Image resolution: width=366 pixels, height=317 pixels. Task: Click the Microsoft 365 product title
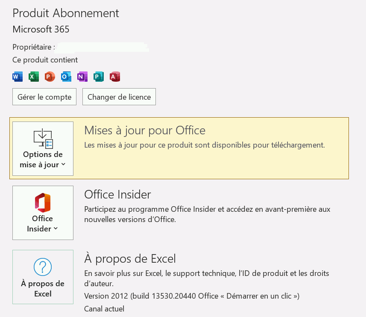(x=41, y=30)
